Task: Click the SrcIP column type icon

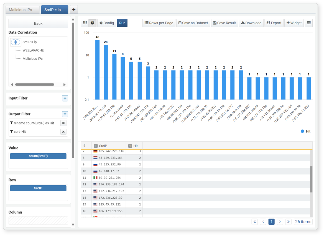Action: (x=96, y=146)
